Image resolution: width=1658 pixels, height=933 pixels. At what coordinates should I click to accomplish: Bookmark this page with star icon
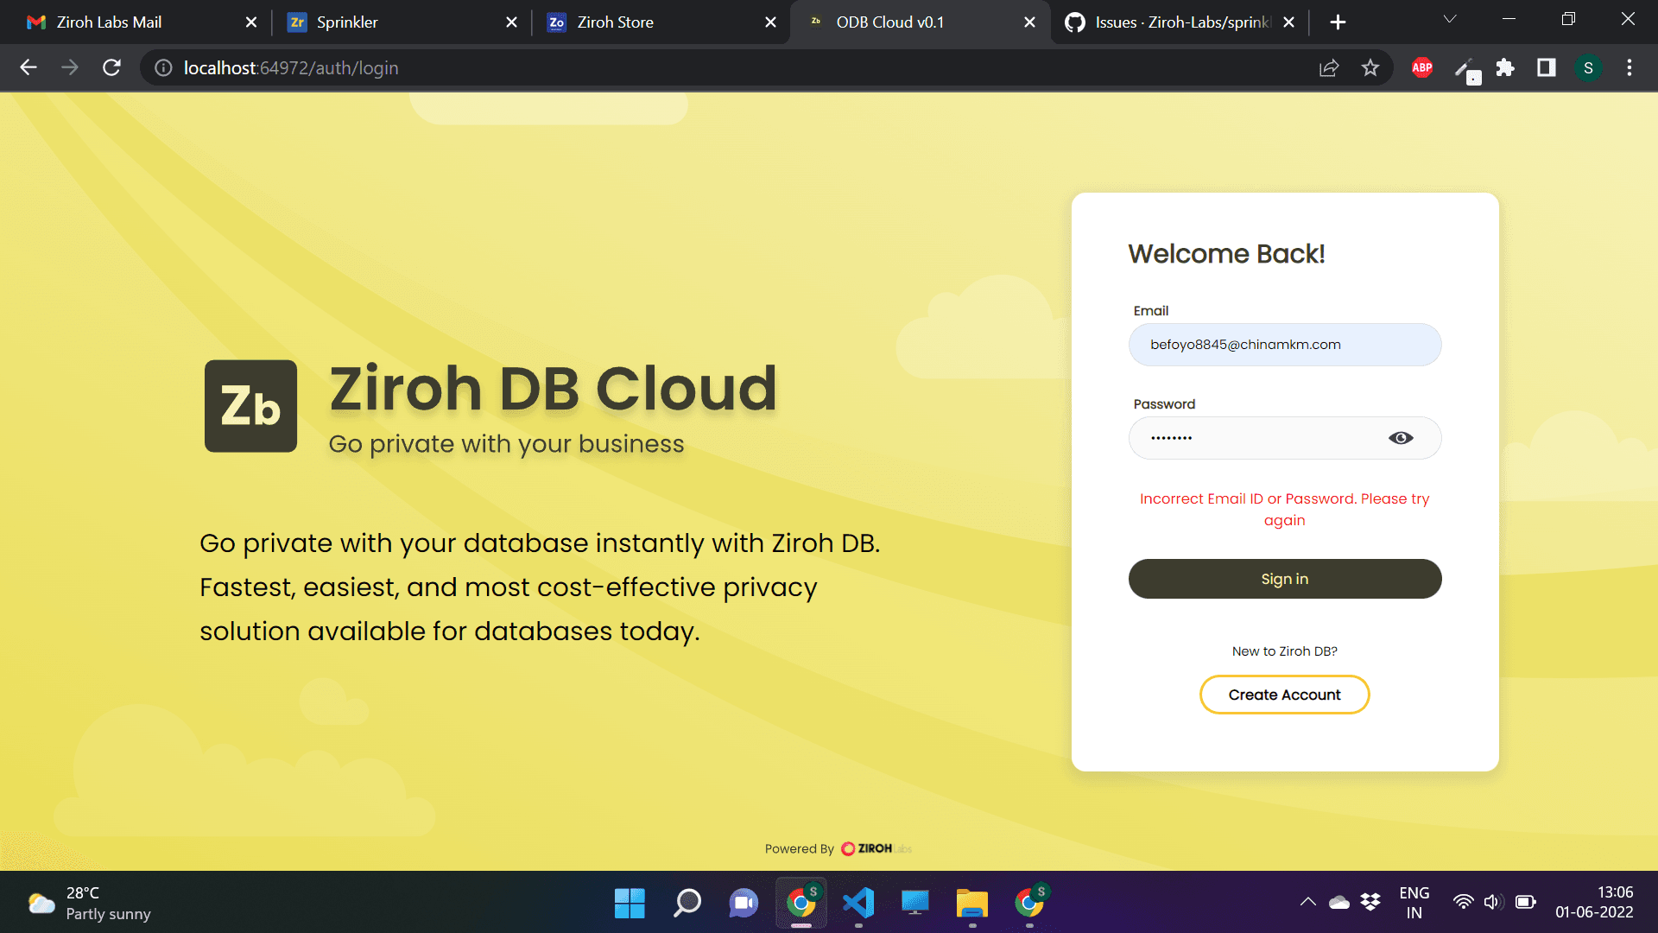[1370, 67]
